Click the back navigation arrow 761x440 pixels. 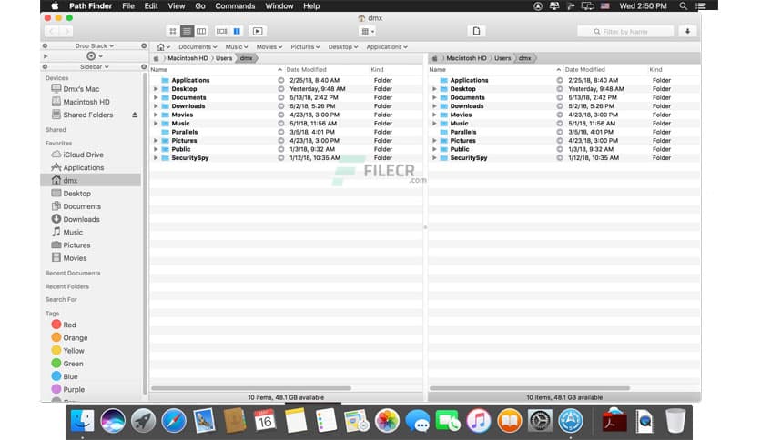52,31
